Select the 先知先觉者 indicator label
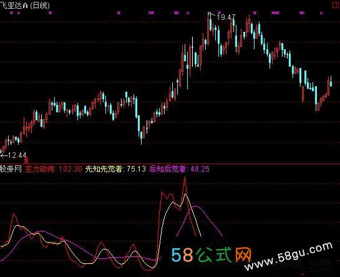 tap(104, 169)
